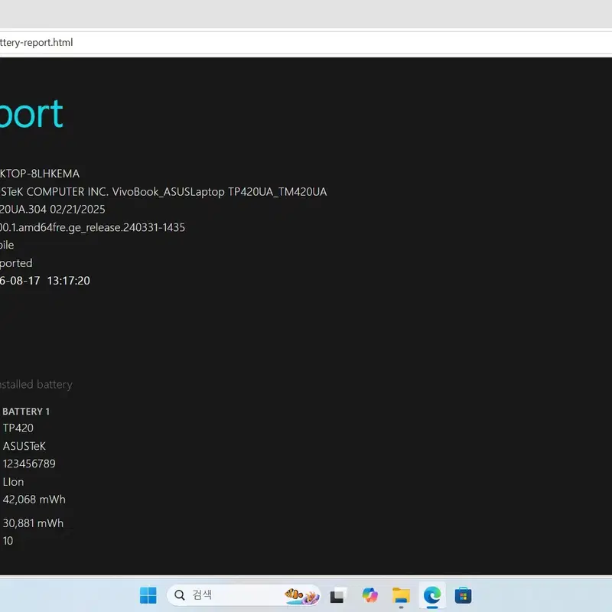Click the BATTERY 1 column header
The width and height of the screenshot is (612, 612).
point(26,412)
